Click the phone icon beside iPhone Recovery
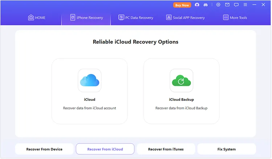 point(73,17)
